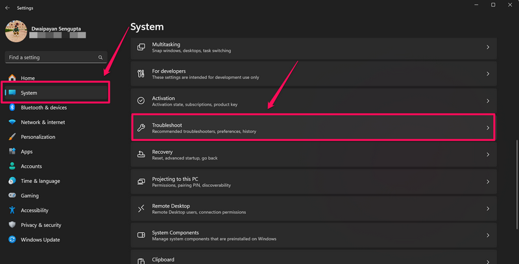Open Privacy & security settings

[x=41, y=225]
